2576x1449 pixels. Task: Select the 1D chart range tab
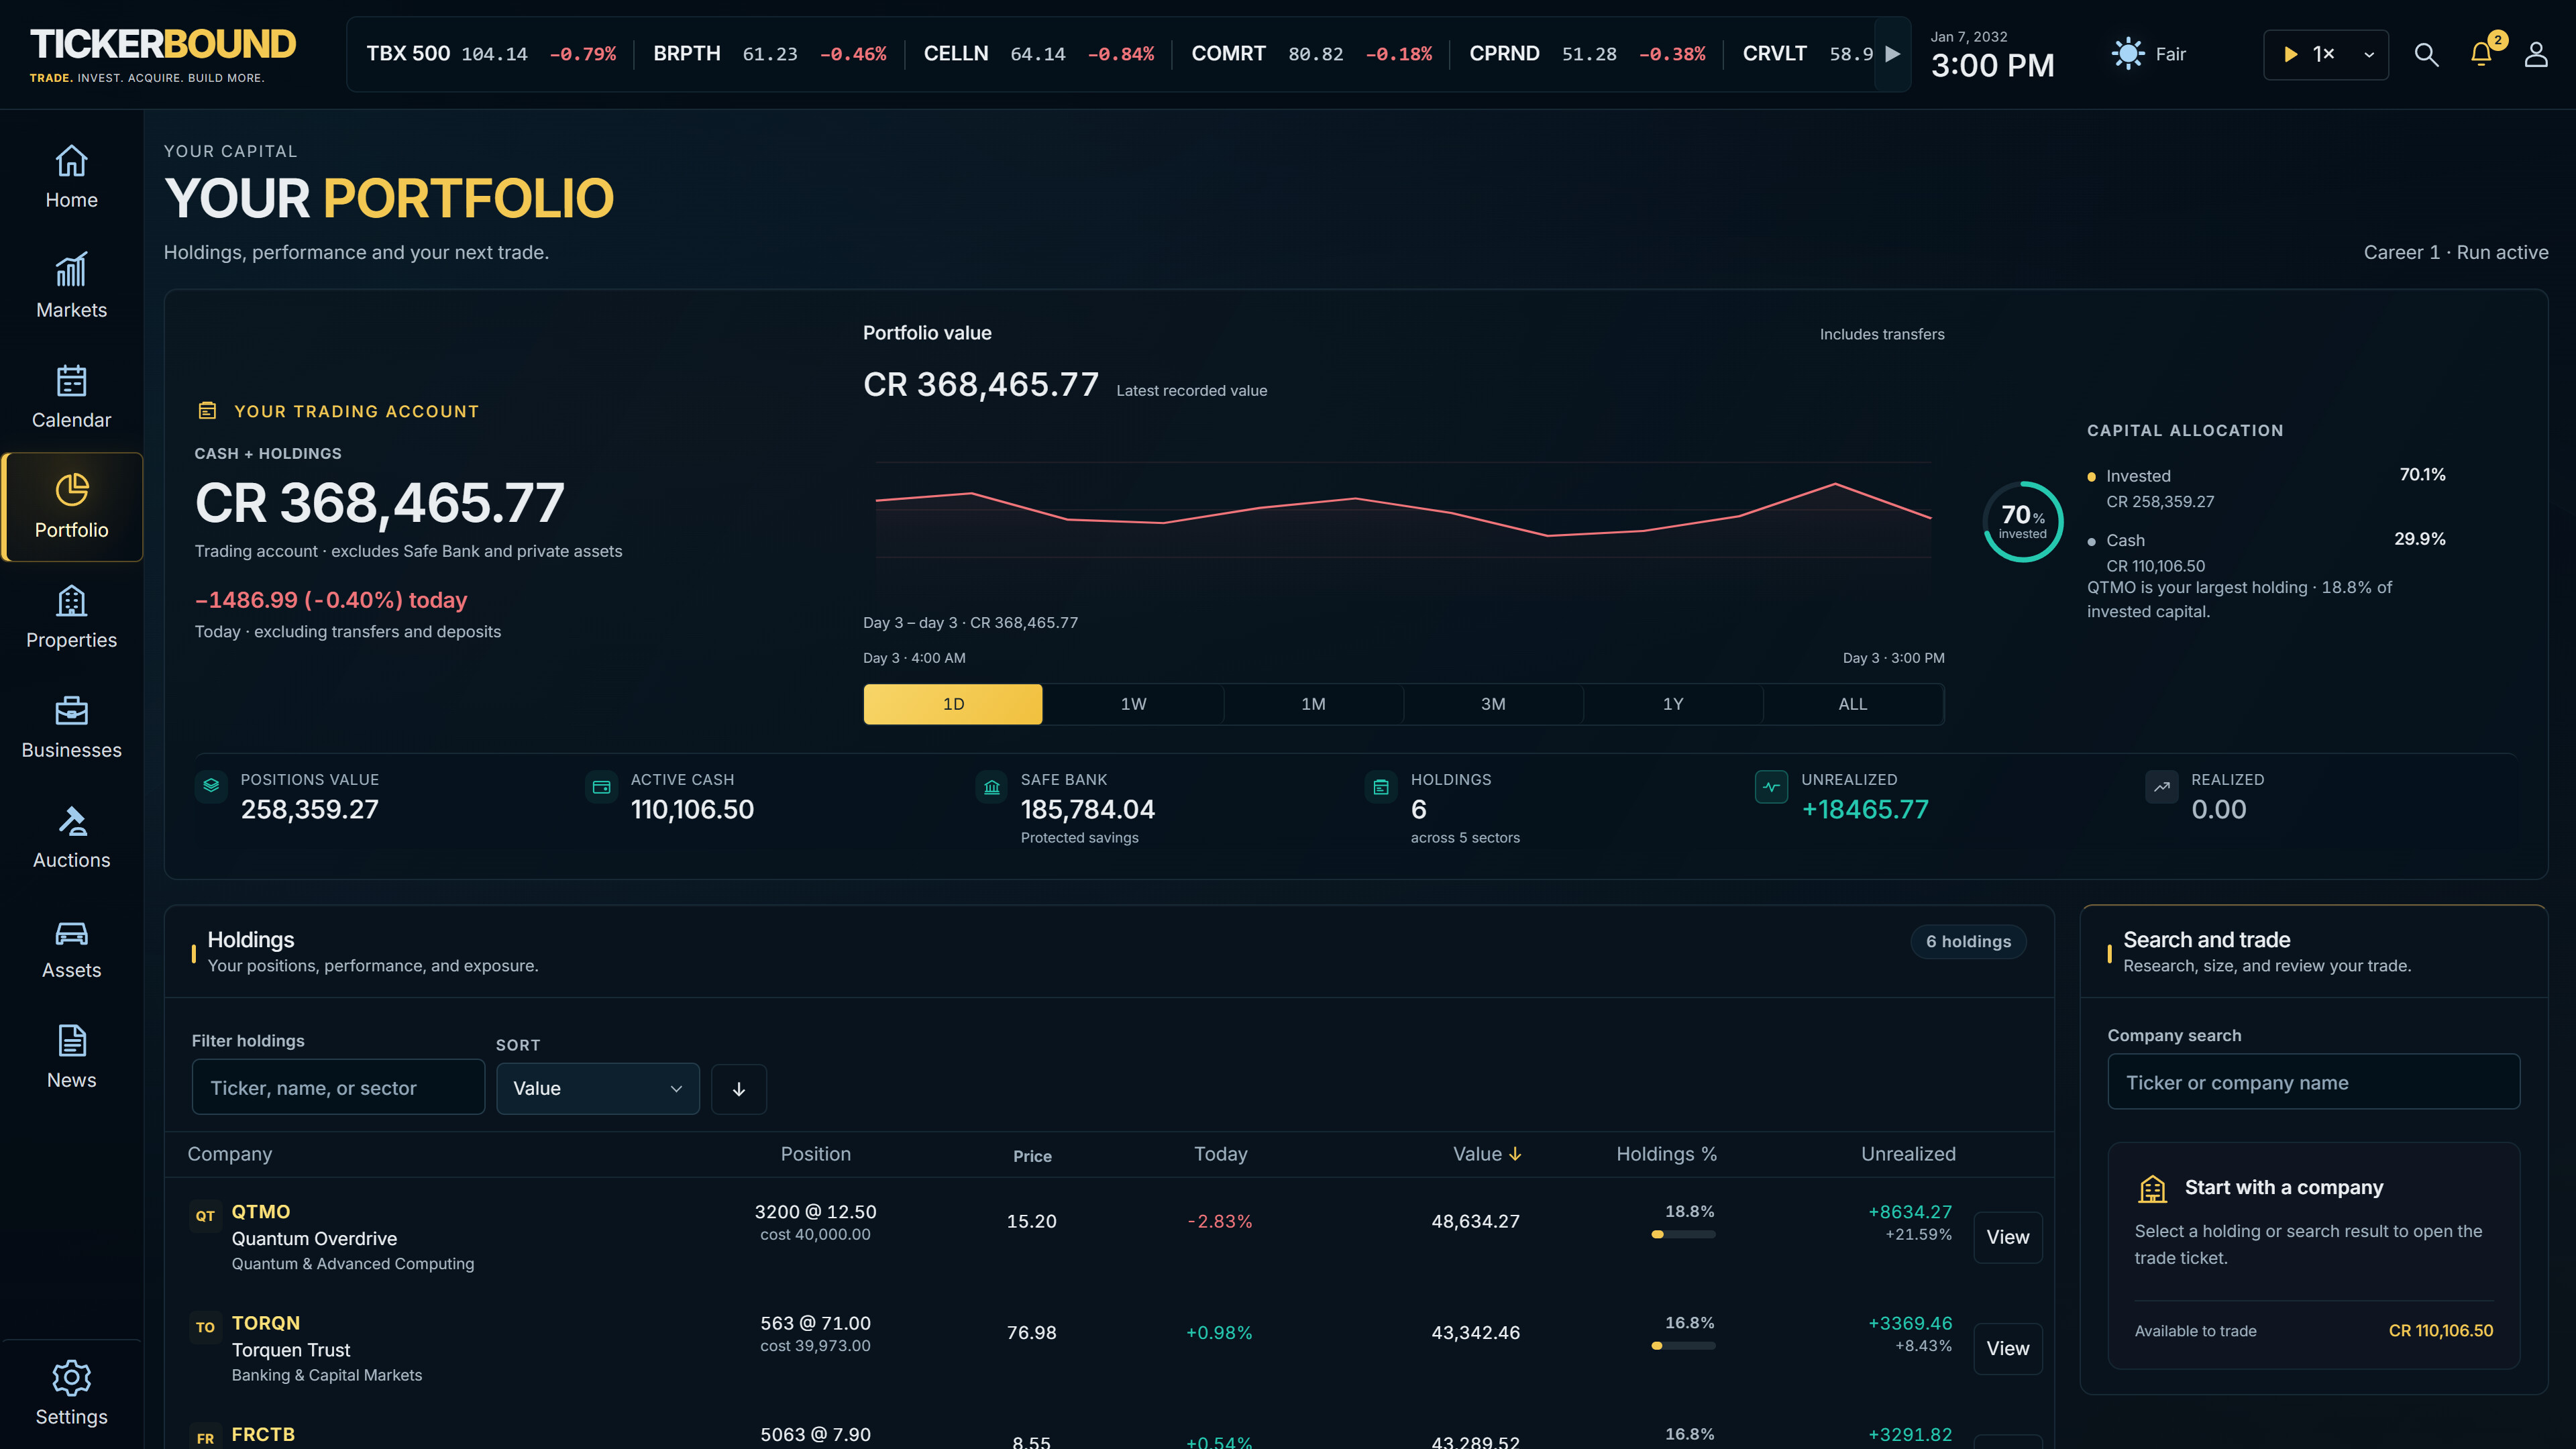(953, 704)
